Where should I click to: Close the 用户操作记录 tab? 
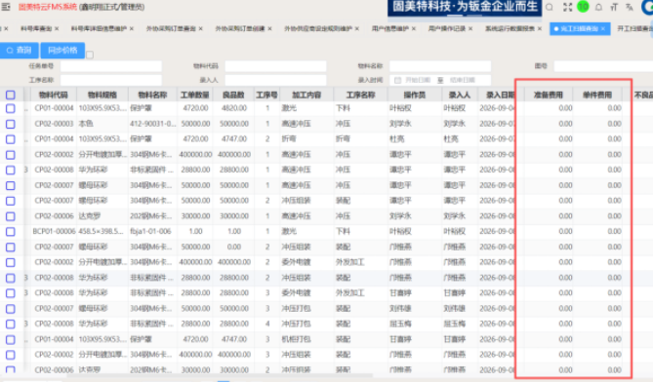[x=470, y=28]
